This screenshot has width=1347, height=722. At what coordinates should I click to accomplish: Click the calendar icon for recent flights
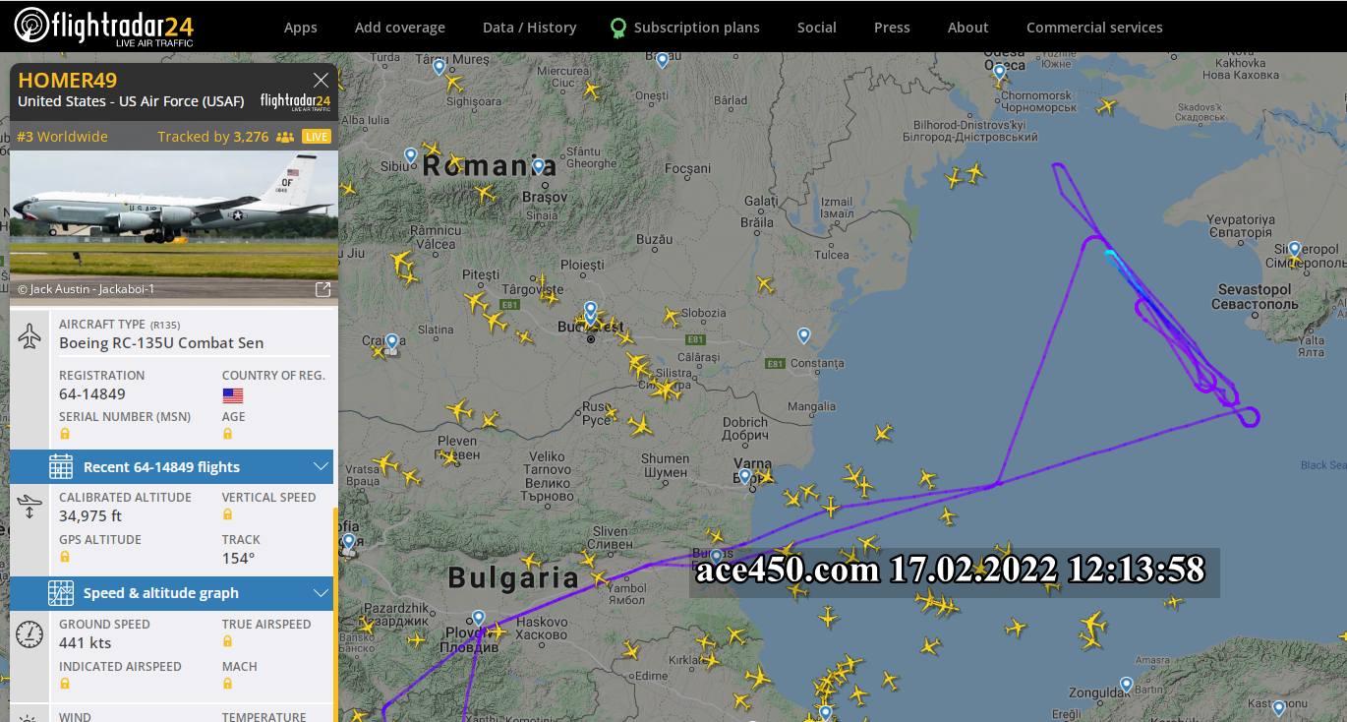(61, 466)
